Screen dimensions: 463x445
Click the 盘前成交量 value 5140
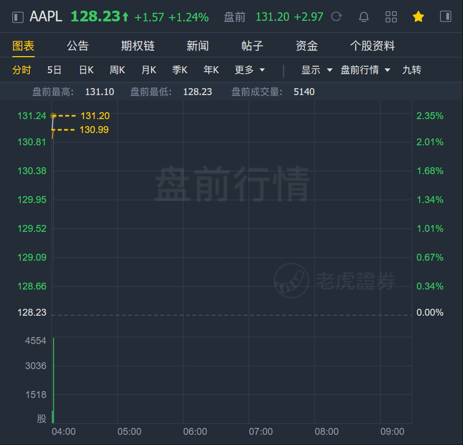coord(304,92)
